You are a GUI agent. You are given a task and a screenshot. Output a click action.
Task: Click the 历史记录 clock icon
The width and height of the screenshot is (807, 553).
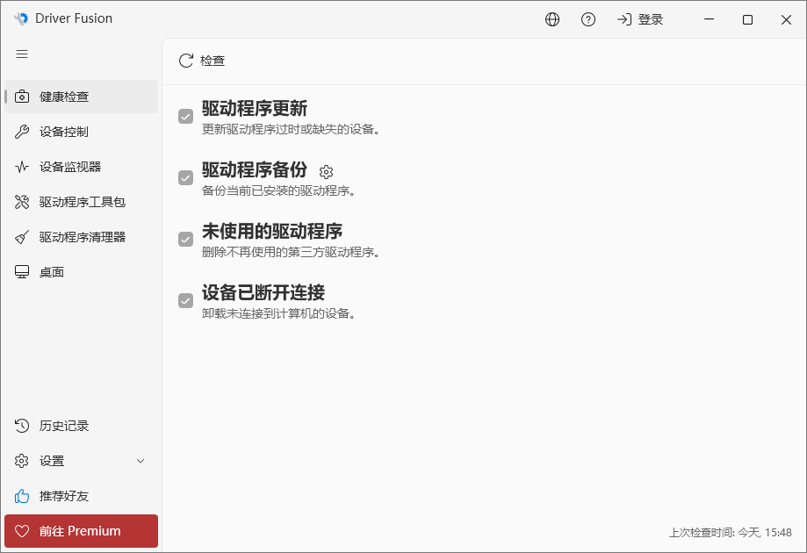[x=22, y=426]
